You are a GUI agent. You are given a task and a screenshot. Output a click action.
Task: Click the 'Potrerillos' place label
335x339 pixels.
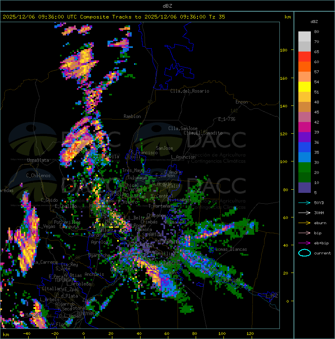(67, 222)
